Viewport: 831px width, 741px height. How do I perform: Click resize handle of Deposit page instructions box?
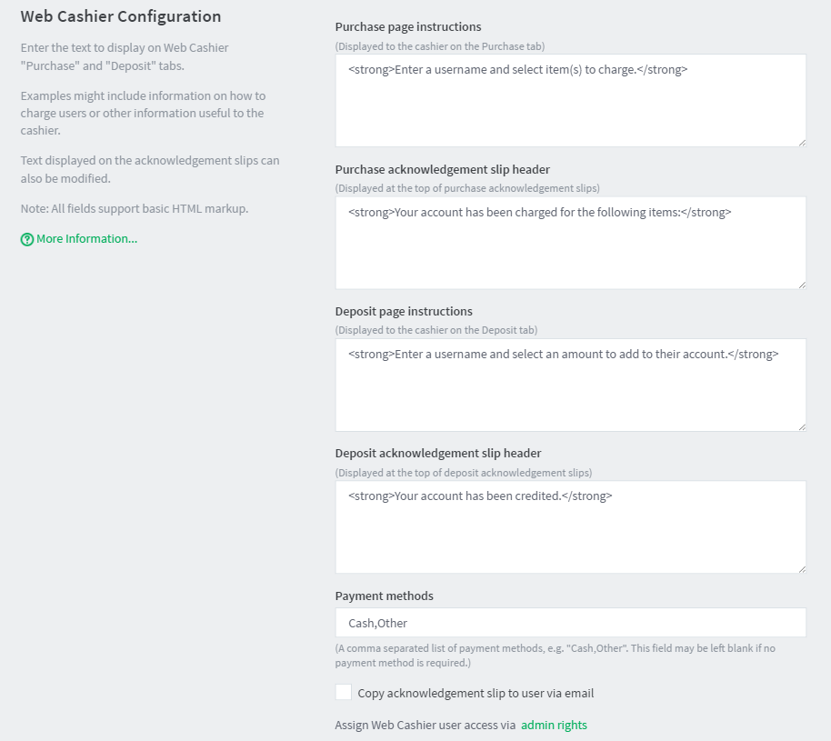[802, 426]
